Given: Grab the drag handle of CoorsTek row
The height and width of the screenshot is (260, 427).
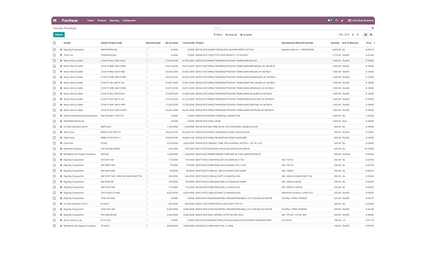Looking at the screenshot, I should pos(61,143).
